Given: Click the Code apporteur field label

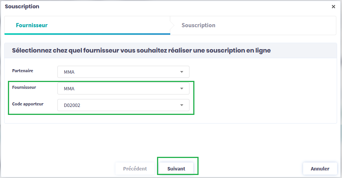Looking at the screenshot, I should tap(28, 104).
